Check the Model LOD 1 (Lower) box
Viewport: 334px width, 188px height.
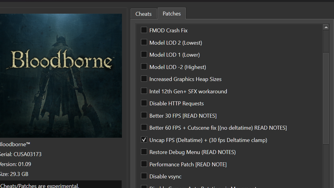[144, 54]
